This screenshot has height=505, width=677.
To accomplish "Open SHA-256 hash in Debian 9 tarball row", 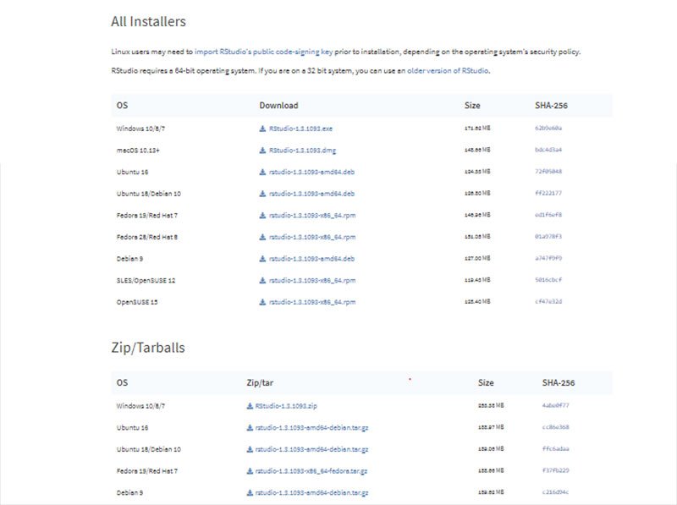I will point(556,491).
